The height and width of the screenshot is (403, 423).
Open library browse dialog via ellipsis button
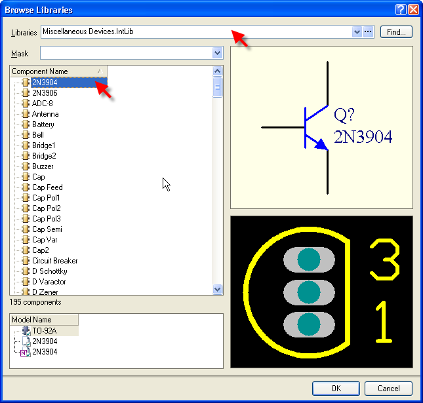point(368,31)
